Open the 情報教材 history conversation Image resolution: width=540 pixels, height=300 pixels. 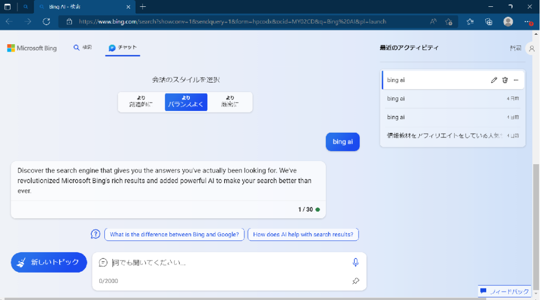pyautogui.click(x=453, y=136)
